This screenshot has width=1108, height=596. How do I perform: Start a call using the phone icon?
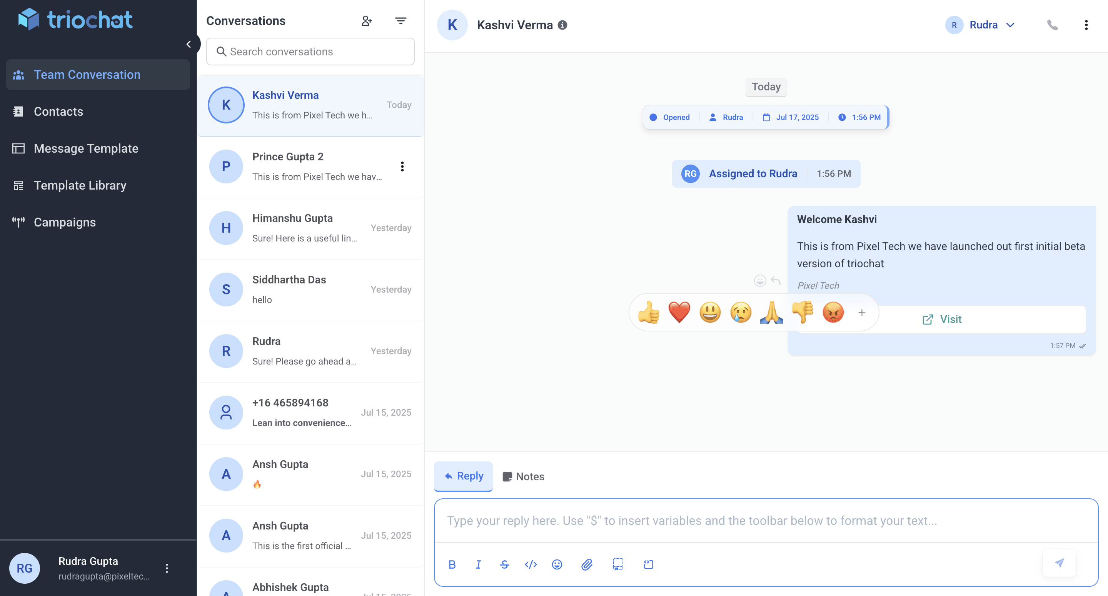(x=1053, y=25)
